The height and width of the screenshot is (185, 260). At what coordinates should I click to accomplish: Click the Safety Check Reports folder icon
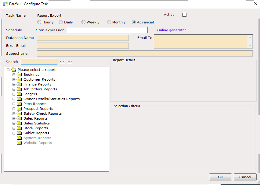(x=20, y=113)
